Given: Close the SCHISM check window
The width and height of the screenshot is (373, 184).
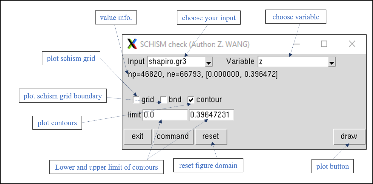Looking at the screenshot, I should 352,44.
